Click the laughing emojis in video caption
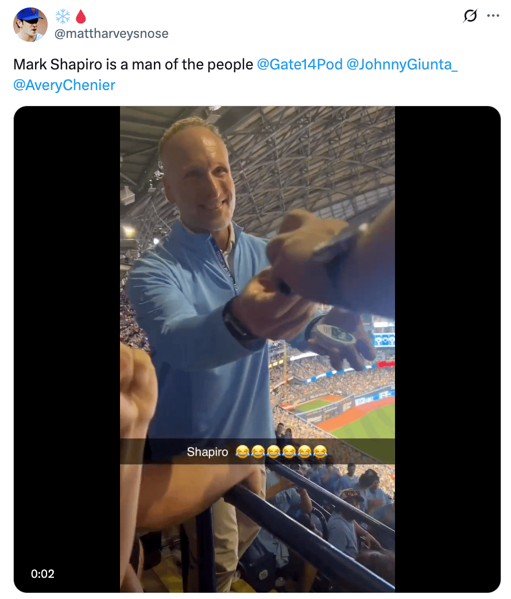The image size is (511, 599). (x=281, y=452)
